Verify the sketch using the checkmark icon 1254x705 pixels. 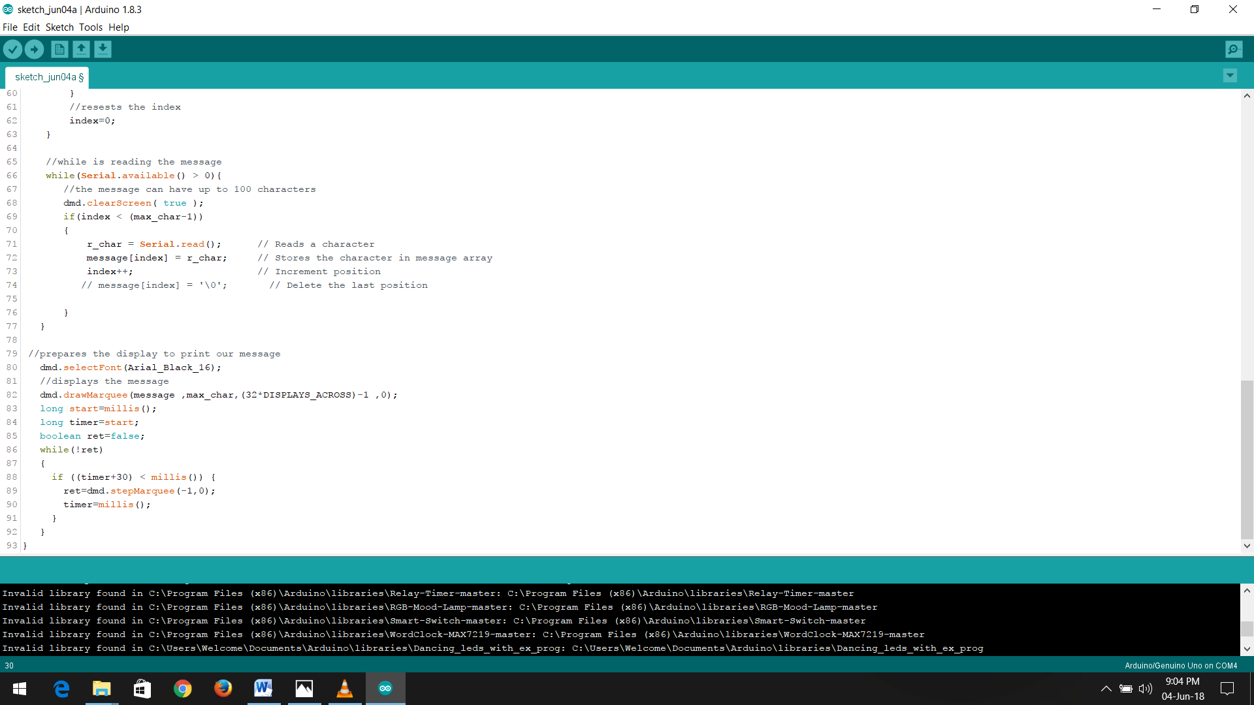tap(12, 49)
